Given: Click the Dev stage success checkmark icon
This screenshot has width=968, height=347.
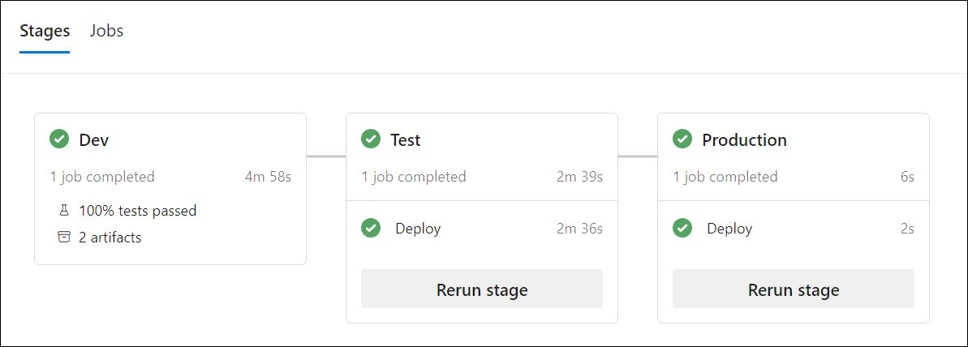Looking at the screenshot, I should click(x=59, y=139).
